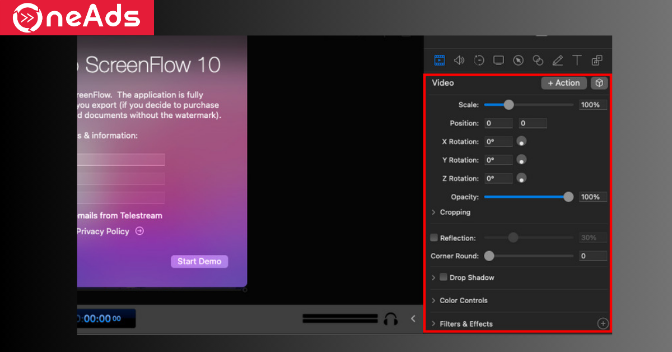Click the X Rotation dial knob
The width and height of the screenshot is (672, 352).
point(521,141)
